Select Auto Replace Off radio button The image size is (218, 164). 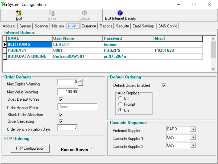120,98
